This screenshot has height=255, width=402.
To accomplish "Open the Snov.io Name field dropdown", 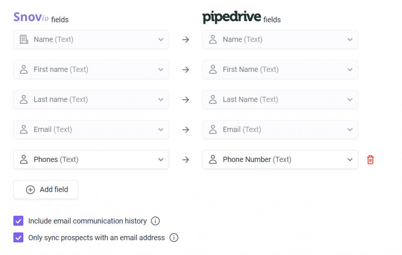I will [x=161, y=39].
